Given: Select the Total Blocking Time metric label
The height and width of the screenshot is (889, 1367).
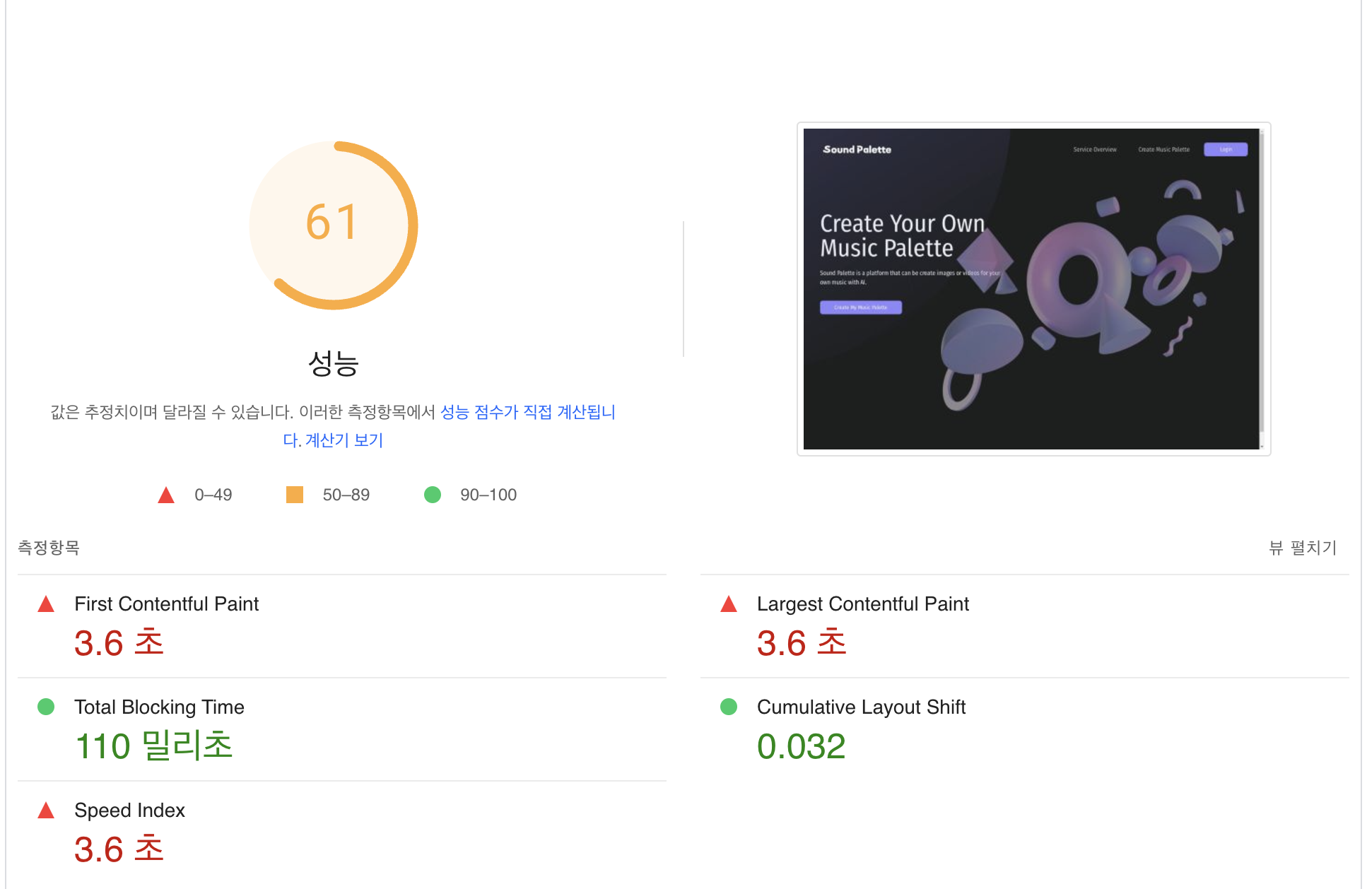Looking at the screenshot, I should point(159,707).
